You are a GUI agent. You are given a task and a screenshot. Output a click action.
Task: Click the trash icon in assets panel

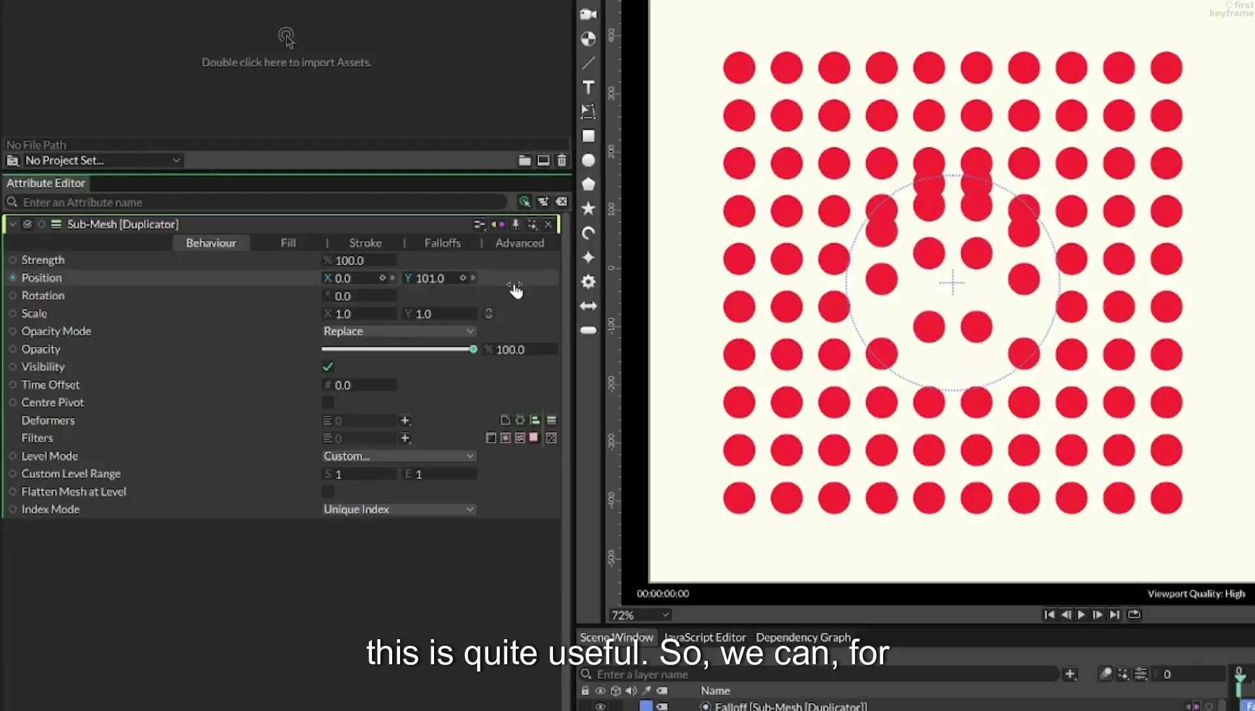[x=561, y=160]
